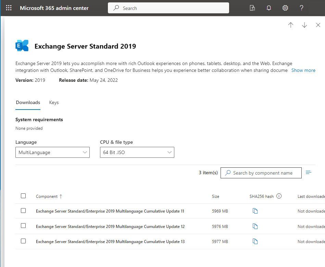The image size is (325, 267).
Task: Copy SHA256 hash for Cumulative Update 11
Action: click(255, 211)
